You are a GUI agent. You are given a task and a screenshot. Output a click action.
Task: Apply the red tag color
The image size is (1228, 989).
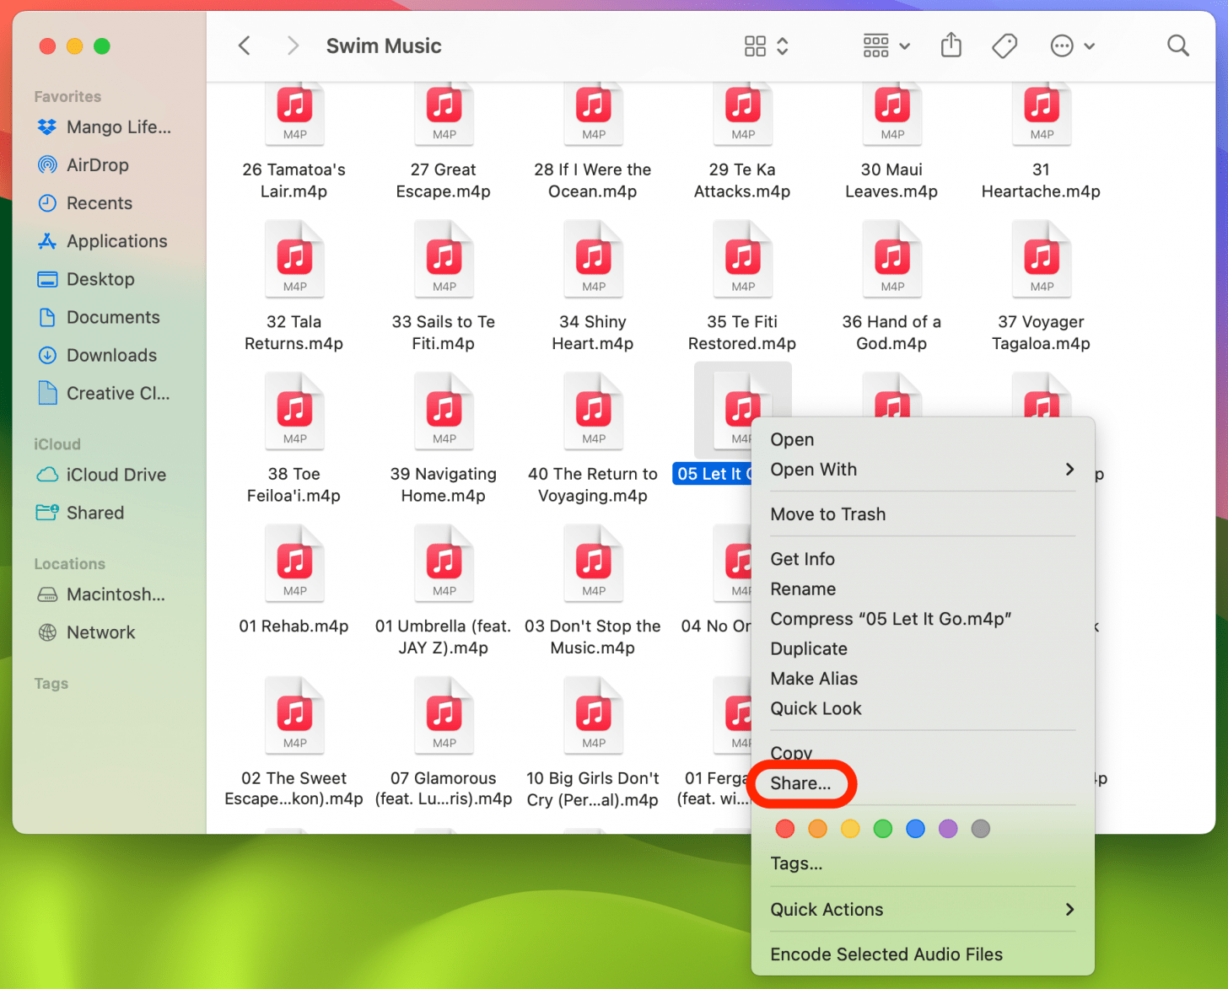[784, 829]
